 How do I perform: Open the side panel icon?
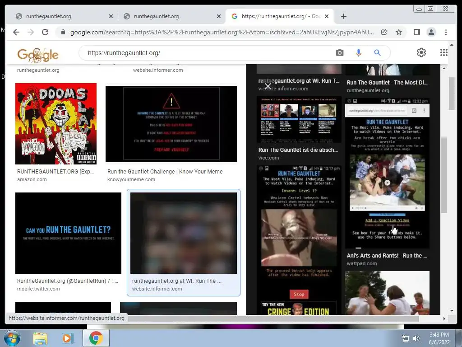point(416,32)
